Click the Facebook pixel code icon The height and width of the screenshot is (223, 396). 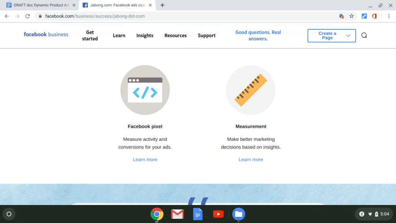(x=145, y=90)
